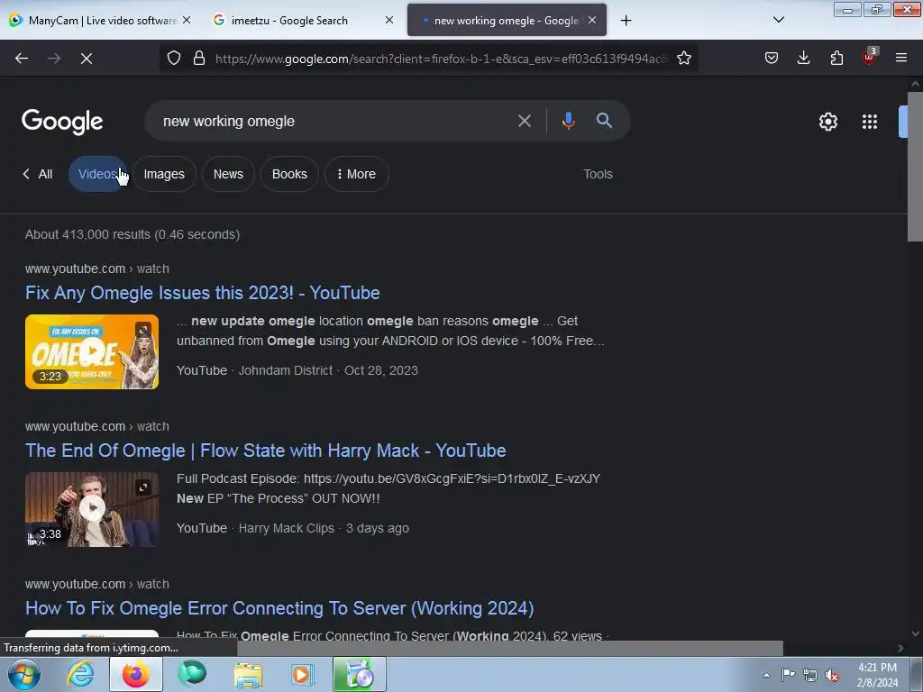This screenshot has height=692, width=923.
Task: Click Johndam District channel name
Action: click(286, 370)
